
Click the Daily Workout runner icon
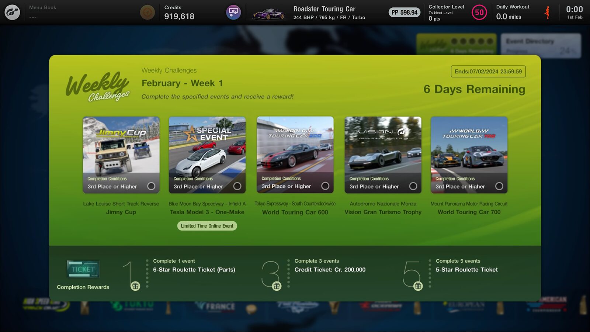click(547, 13)
